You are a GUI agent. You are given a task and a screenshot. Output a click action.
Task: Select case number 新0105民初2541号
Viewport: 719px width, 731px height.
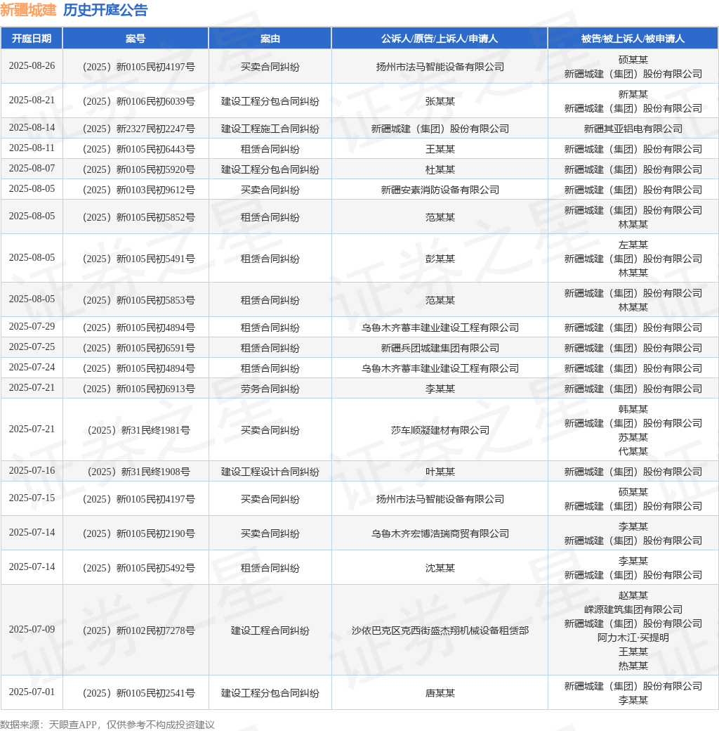point(139,693)
